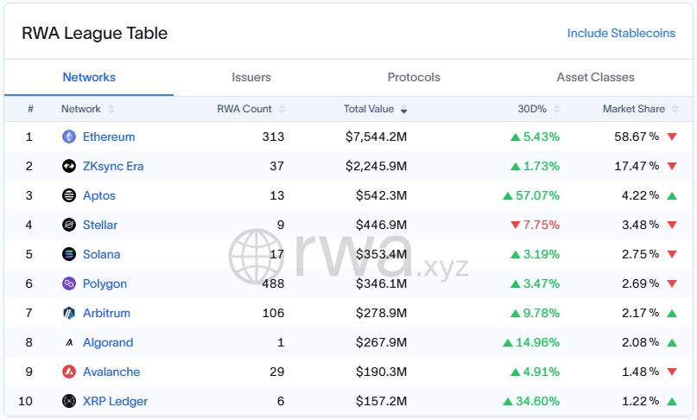Click XRP Ledger 34.60% 30-day change
The height and width of the screenshot is (420, 697).
(531, 401)
